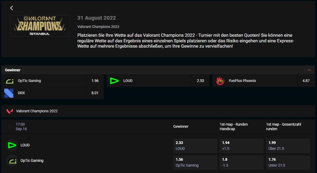Click the Valorant Champions Istanbul logo
This screenshot has height=173, width=317.
click(40, 26)
